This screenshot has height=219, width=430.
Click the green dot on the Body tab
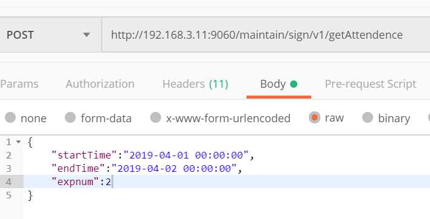point(294,84)
